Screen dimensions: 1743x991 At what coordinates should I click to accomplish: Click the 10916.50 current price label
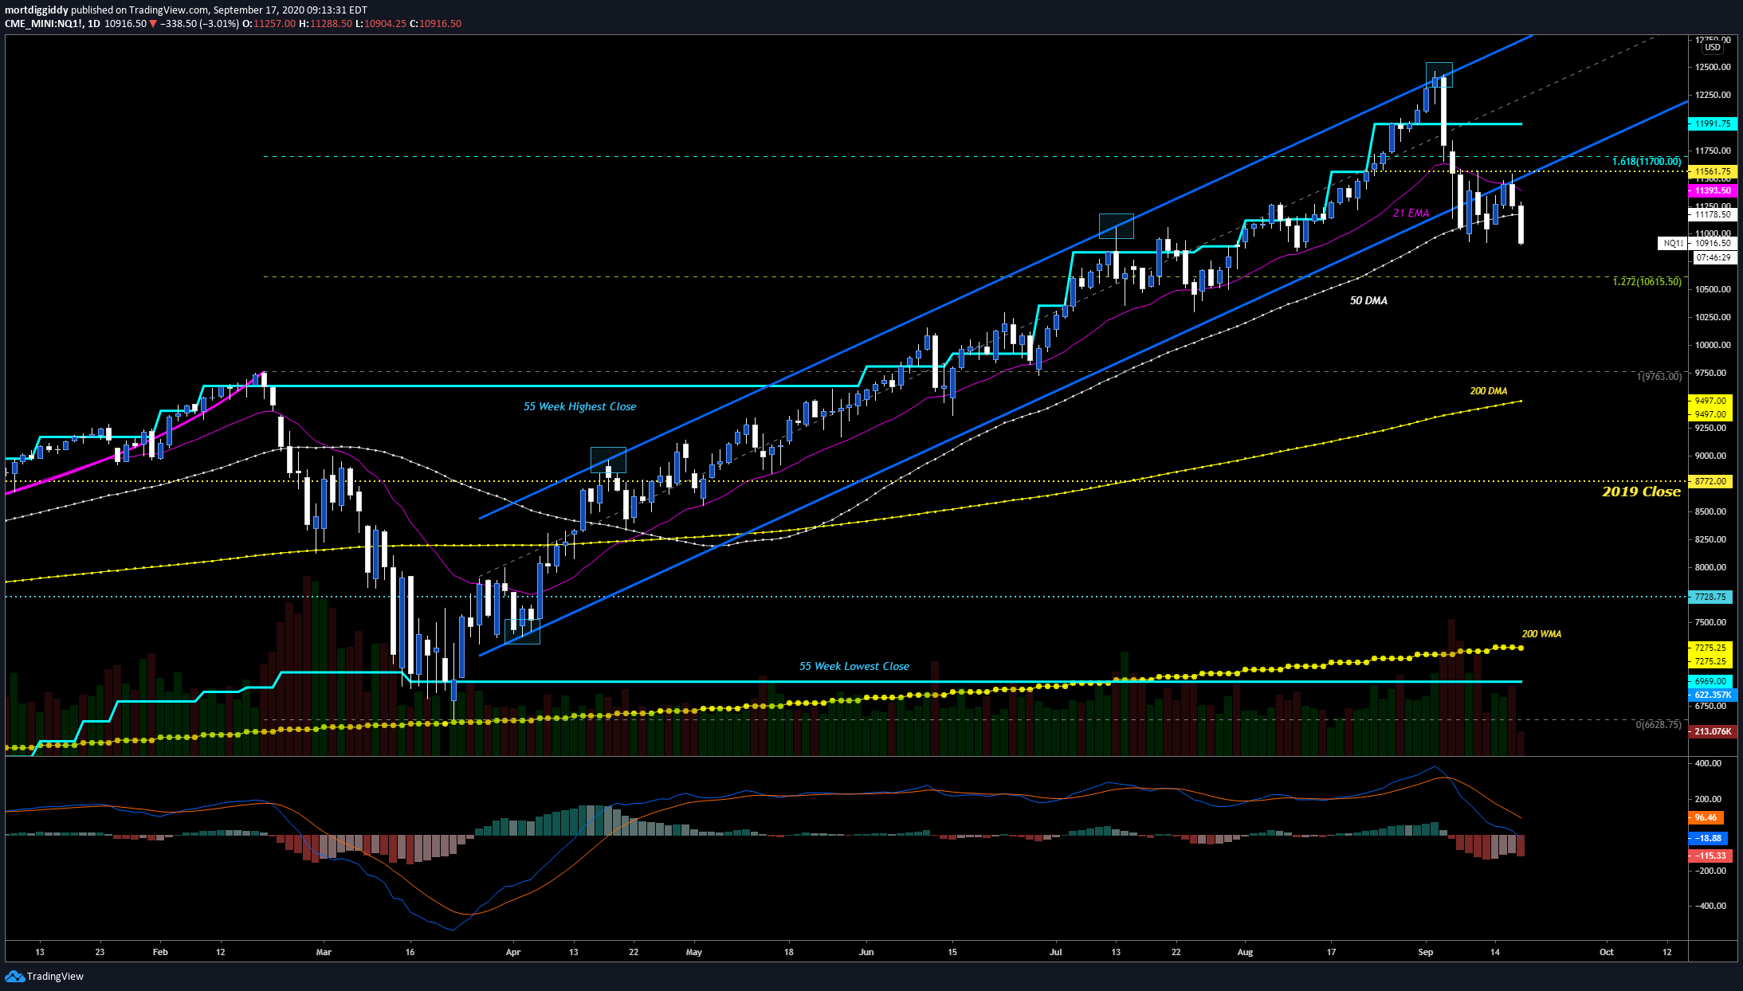pos(1713,243)
